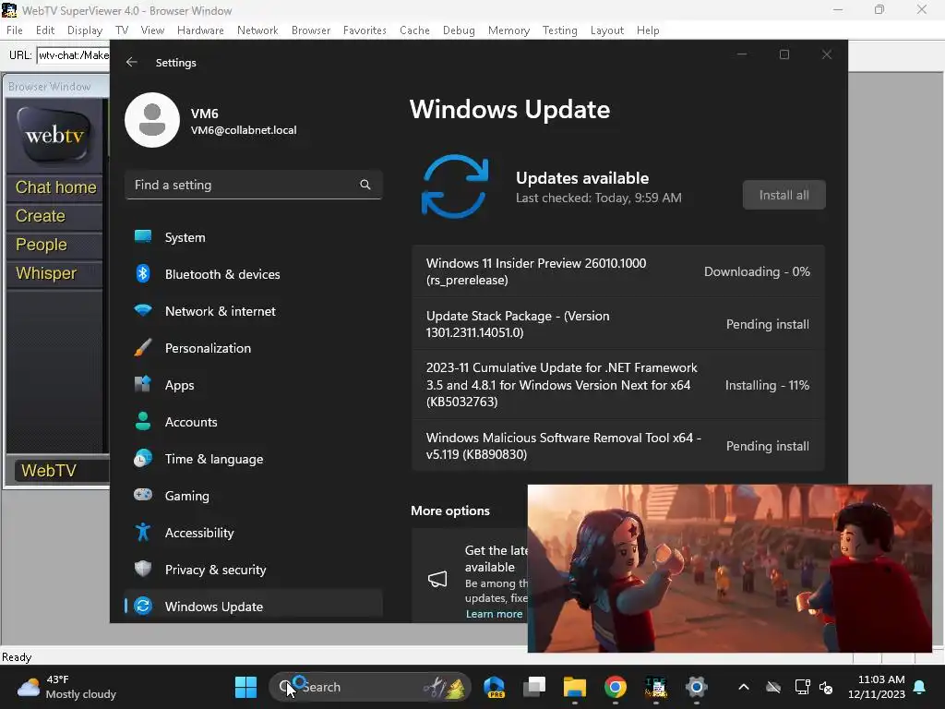Click the megaphone icon under More options
Viewport: 945px width, 709px height.
pos(437,580)
